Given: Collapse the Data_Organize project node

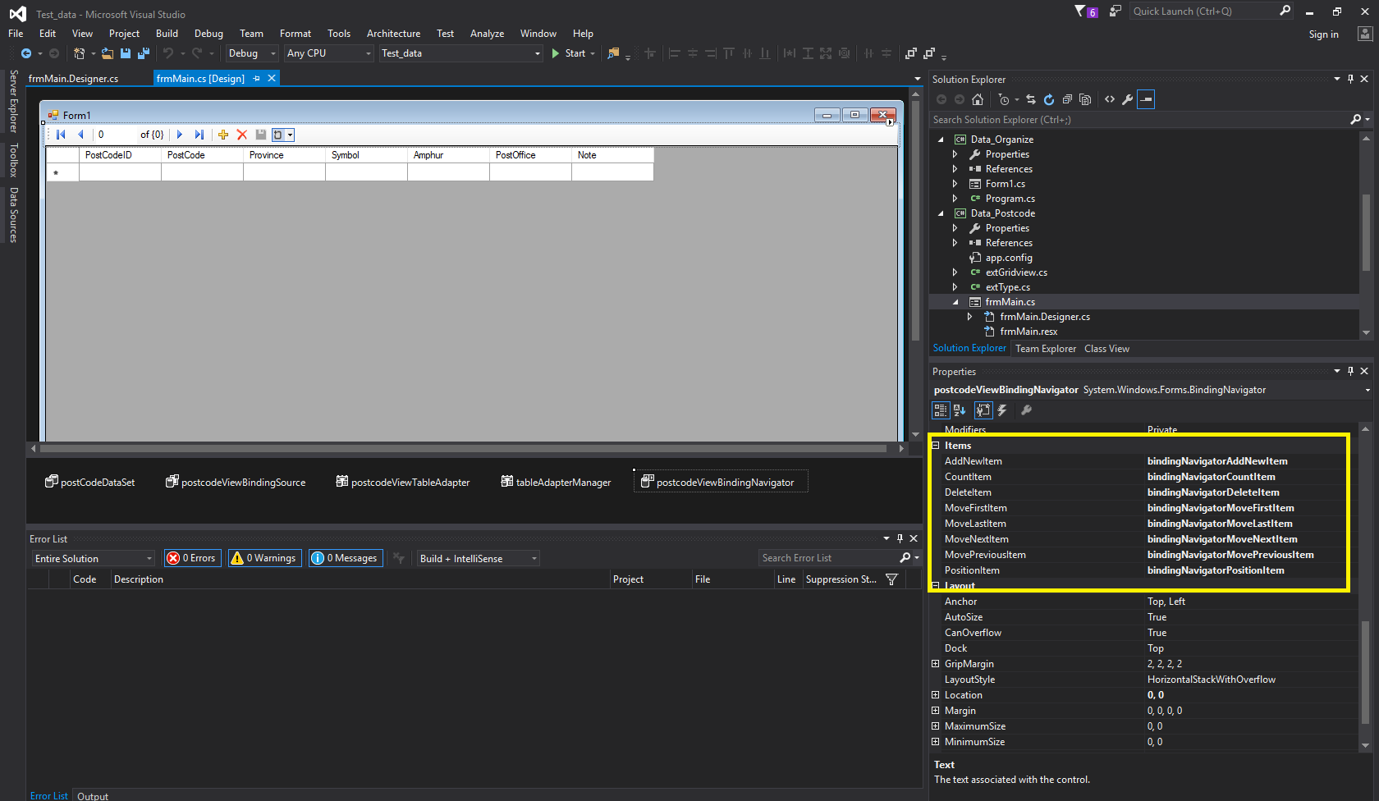Looking at the screenshot, I should (x=941, y=140).
